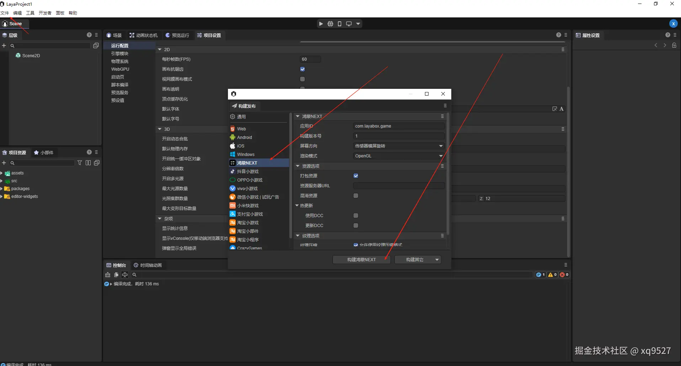
Task: Collapse all nodes in the hierarchy panel
Action: tap(96, 45)
